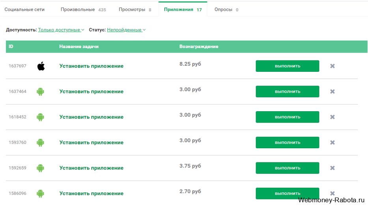368x207 pixels.
Task: Select task ID 1592659 text
Action: [x=17, y=168]
